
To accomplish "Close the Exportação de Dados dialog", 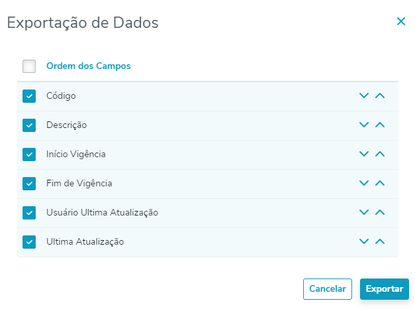I will [x=400, y=21].
